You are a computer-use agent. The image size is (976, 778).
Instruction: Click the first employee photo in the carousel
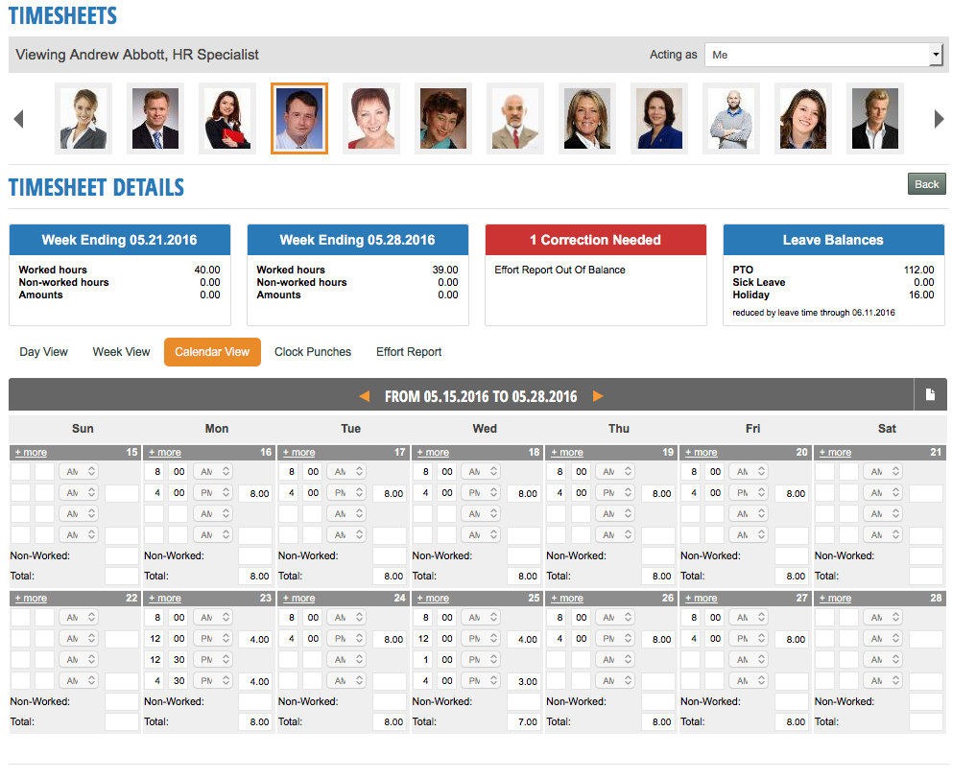(x=83, y=117)
